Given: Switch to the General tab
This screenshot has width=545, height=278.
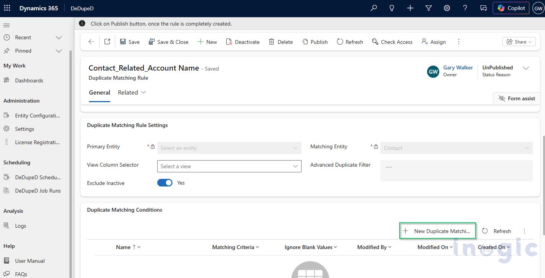Looking at the screenshot, I should tap(99, 92).
